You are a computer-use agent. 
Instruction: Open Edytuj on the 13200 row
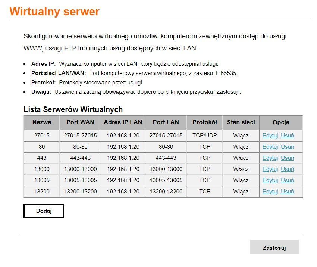(x=270, y=192)
